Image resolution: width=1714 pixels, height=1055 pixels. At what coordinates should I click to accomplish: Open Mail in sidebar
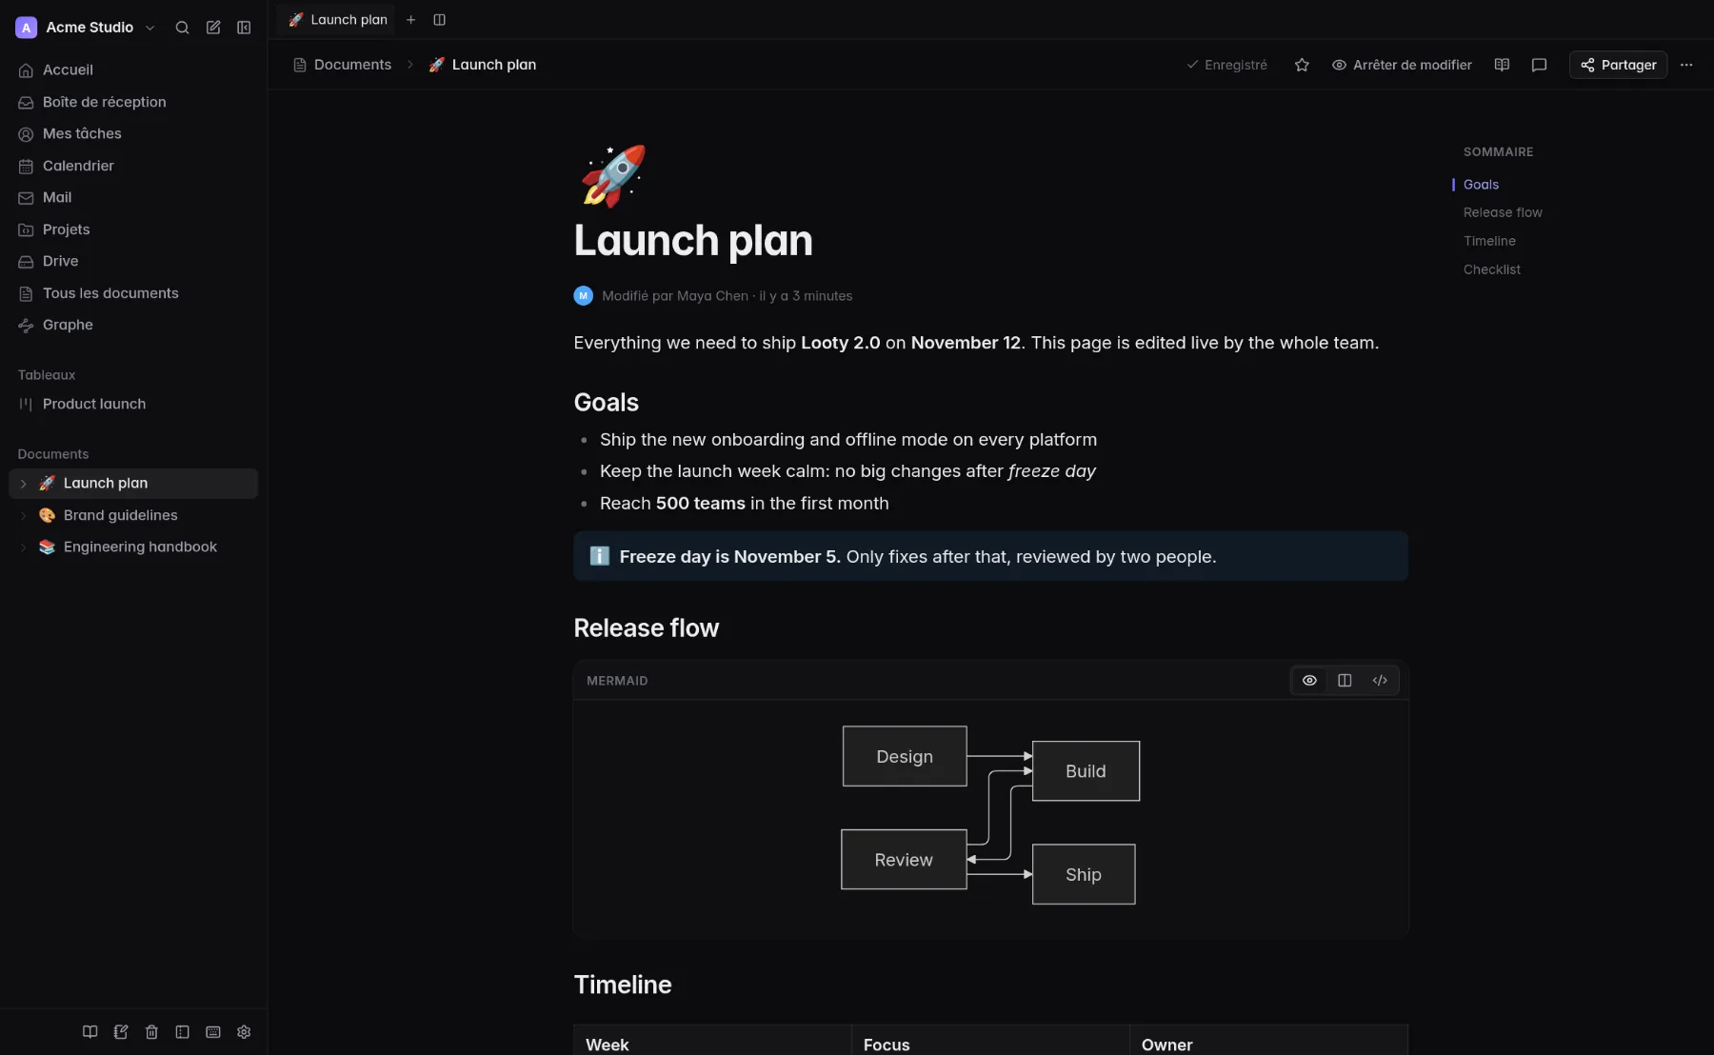[133, 197]
